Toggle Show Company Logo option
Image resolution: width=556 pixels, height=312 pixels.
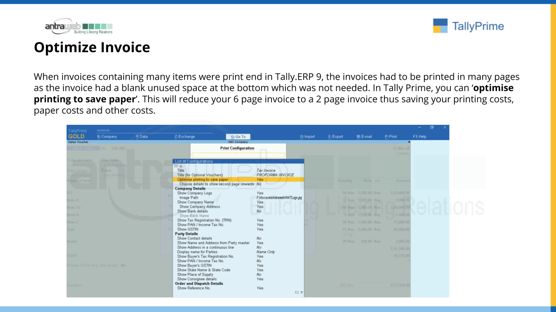pyautogui.click(x=238, y=193)
